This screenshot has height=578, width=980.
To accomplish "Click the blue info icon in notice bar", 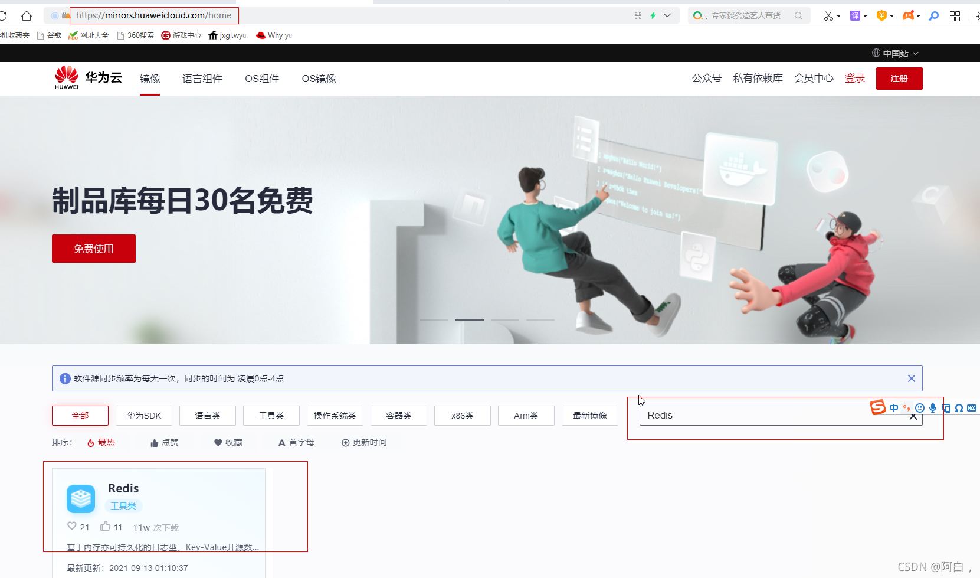I will (65, 378).
